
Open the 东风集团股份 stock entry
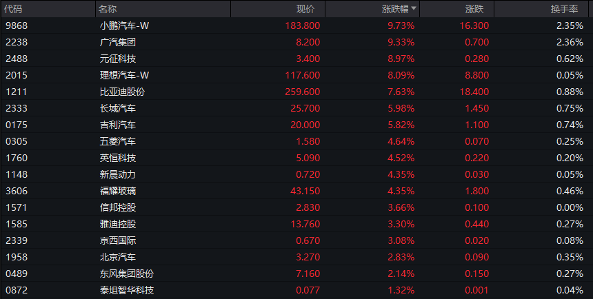tap(126, 274)
